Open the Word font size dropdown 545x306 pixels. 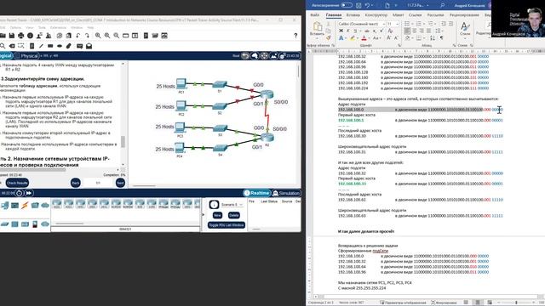pos(398,24)
